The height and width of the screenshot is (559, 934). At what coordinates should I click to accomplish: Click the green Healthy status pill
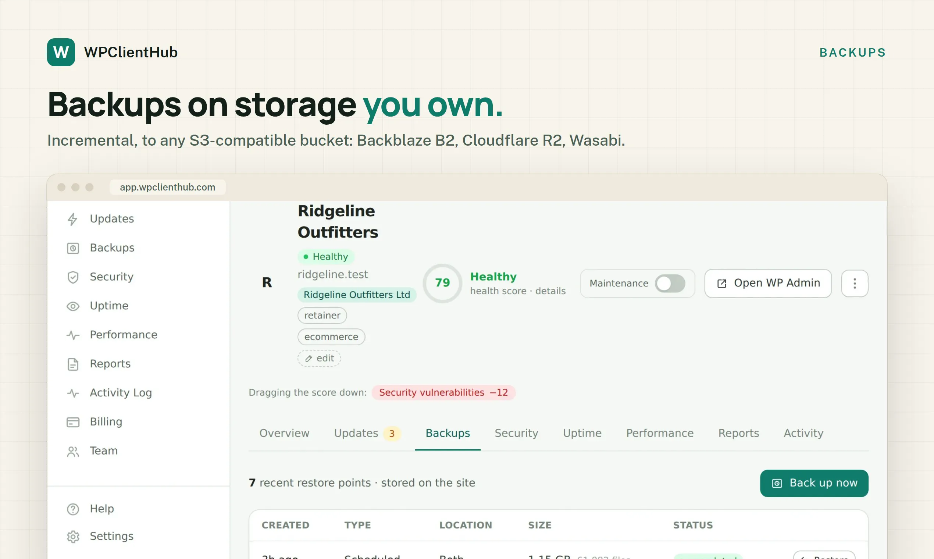pyautogui.click(x=326, y=257)
